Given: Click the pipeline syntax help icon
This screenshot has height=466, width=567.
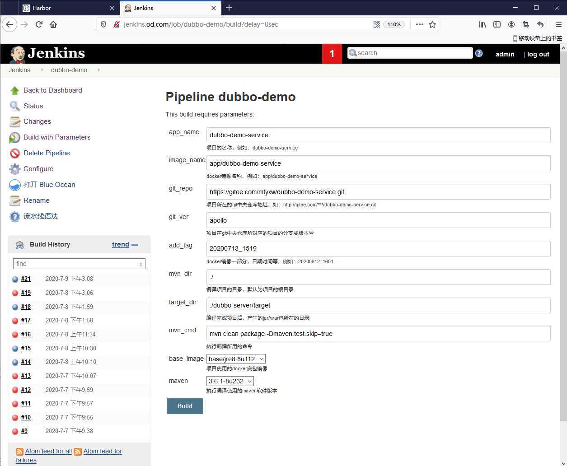Looking at the screenshot, I should tap(15, 216).
